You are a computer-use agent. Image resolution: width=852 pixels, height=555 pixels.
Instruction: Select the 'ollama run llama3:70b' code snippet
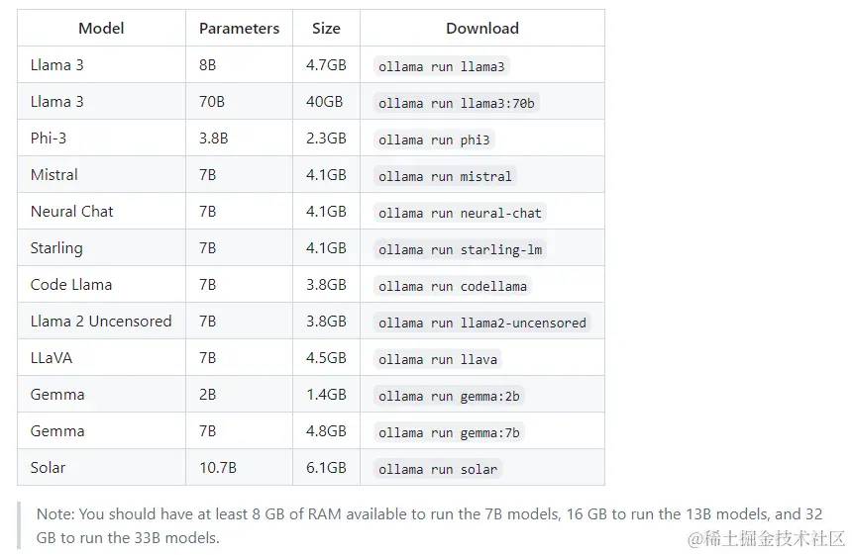point(457,103)
